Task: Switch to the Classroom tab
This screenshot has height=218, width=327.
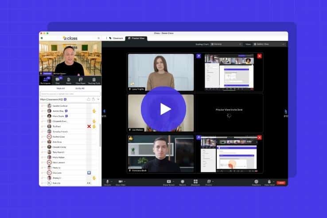Action: pos(116,38)
